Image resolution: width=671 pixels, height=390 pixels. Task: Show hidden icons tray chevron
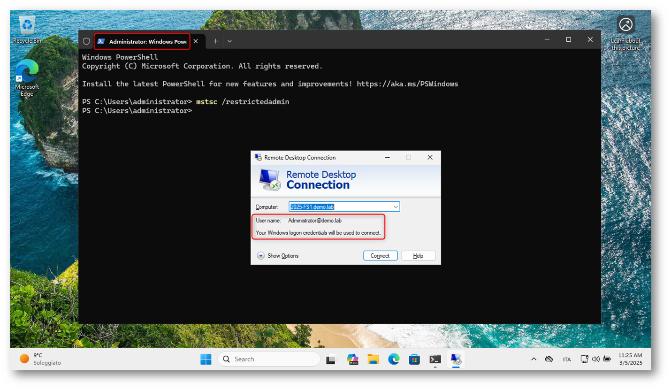tap(534, 359)
